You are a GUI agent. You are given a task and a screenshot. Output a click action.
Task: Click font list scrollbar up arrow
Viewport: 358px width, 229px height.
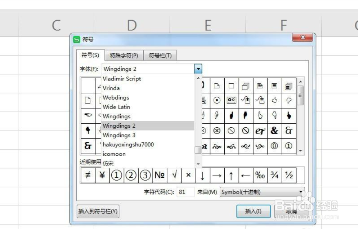pyautogui.click(x=198, y=78)
